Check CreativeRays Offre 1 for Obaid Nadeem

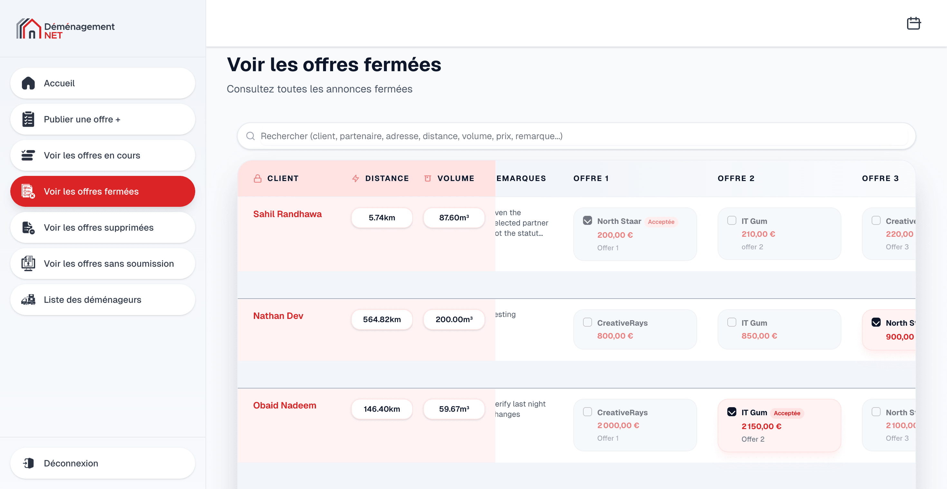(588, 412)
